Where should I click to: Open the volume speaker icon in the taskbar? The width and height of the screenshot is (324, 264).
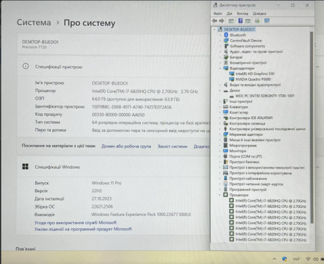pyautogui.click(x=316, y=259)
